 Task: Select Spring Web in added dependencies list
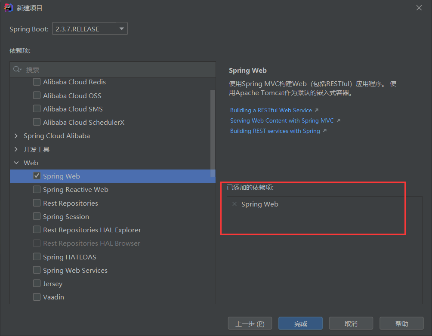[260, 204]
